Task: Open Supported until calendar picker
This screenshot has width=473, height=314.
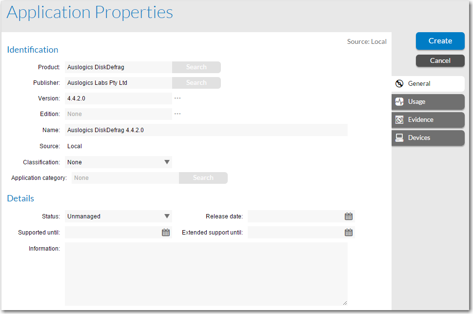Action: 166,232
